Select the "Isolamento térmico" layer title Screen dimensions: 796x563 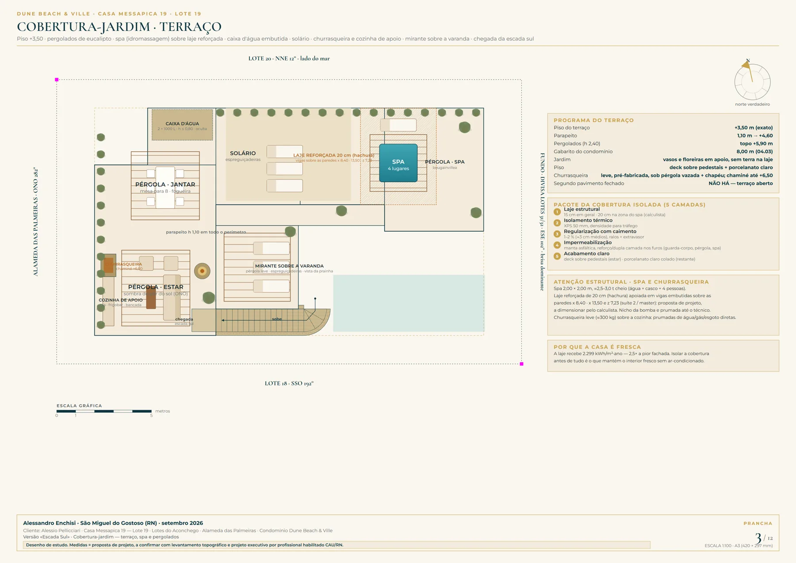(x=588, y=220)
